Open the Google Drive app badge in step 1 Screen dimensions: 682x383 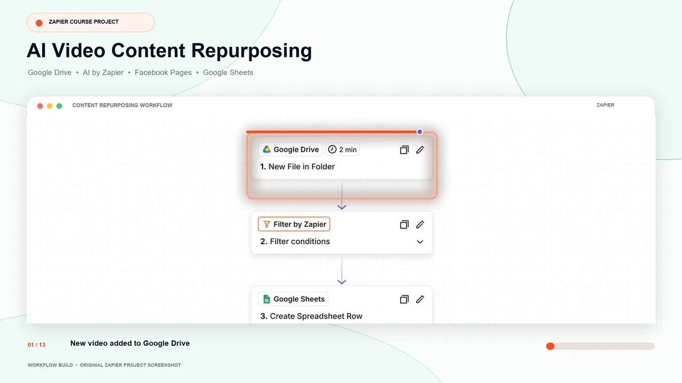[x=291, y=149]
